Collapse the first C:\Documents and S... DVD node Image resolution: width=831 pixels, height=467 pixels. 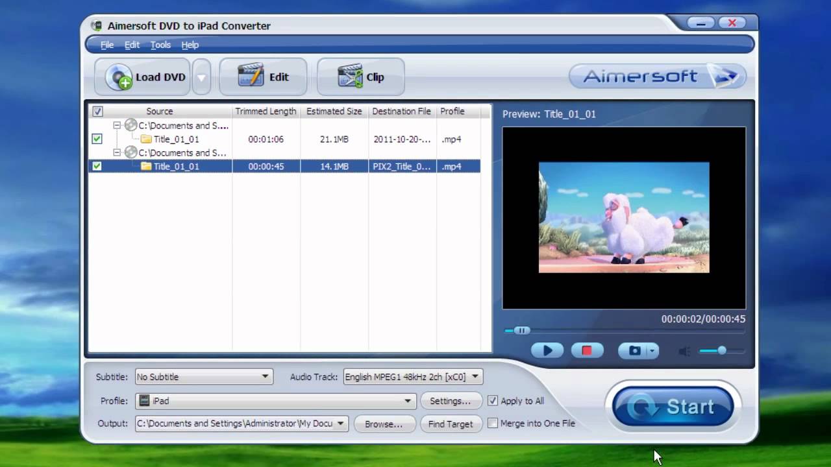[117, 125]
